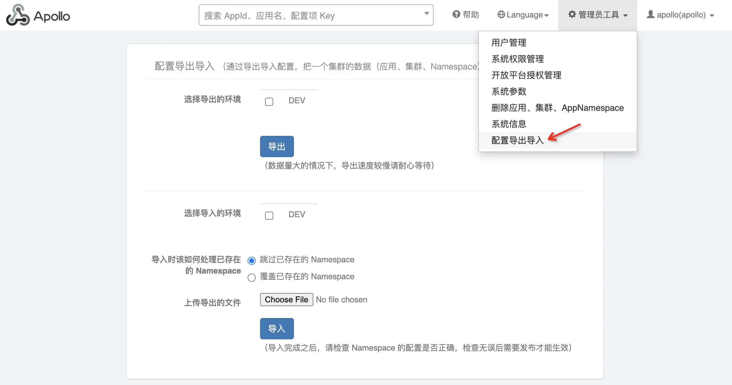Open the Language dropdown caret
This screenshot has height=385, width=732.
coord(546,15)
